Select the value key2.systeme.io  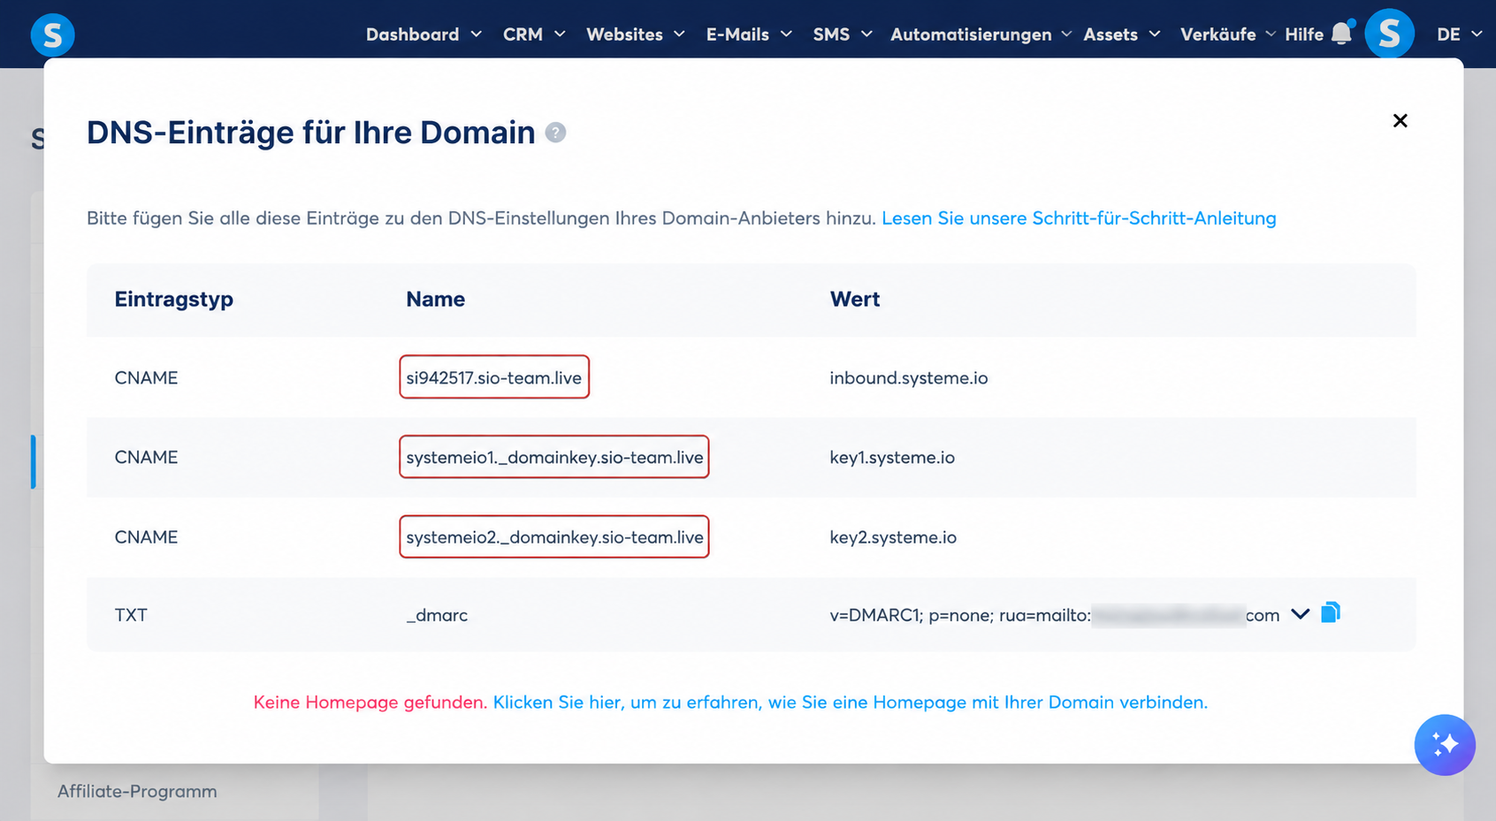(x=892, y=537)
